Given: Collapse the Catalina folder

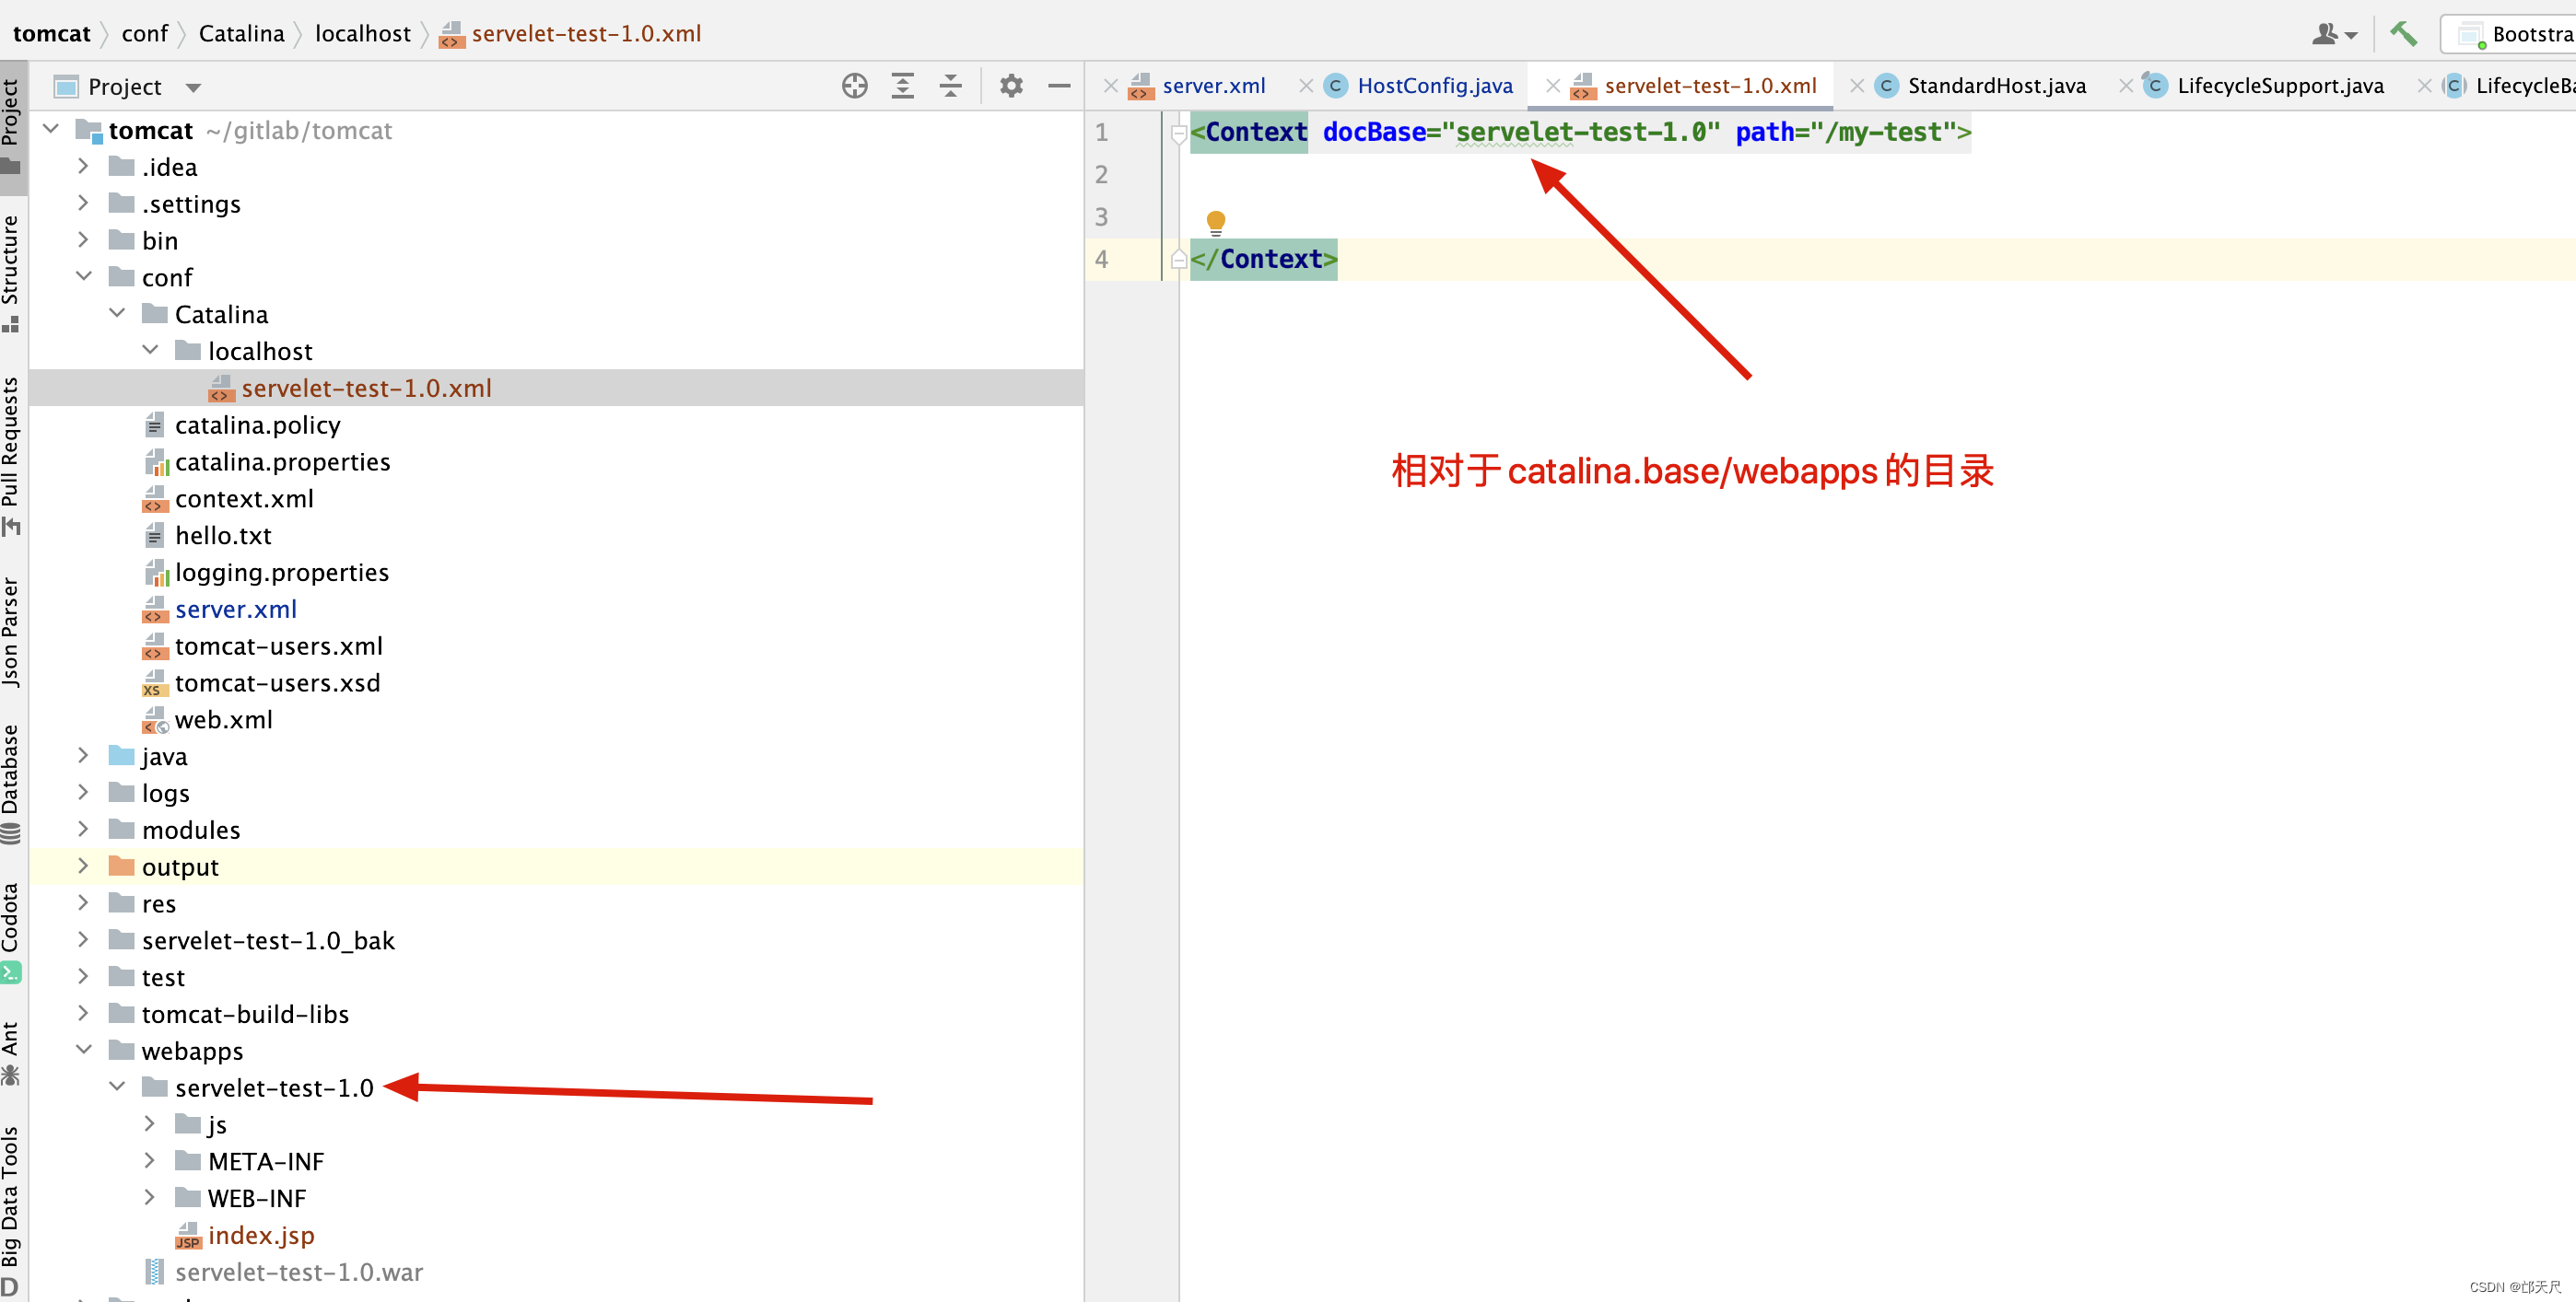Looking at the screenshot, I should (117, 313).
